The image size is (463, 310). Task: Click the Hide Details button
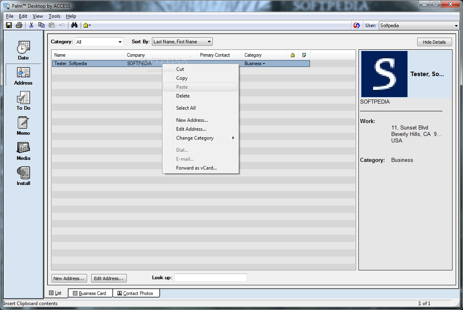point(434,42)
